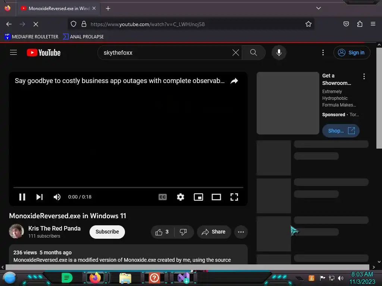
Task: Open Kris The Red Panda avatar
Action: point(16,231)
